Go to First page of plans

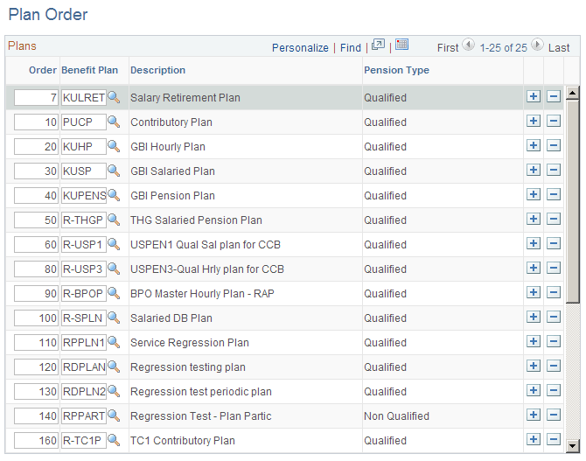[x=448, y=48]
